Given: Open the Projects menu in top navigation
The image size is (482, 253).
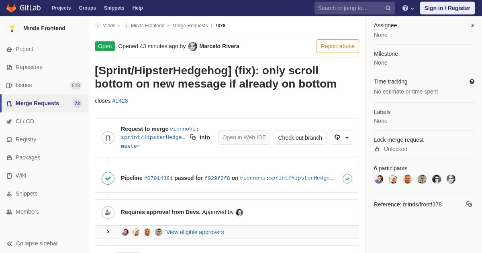Looking at the screenshot, I should (61, 8).
